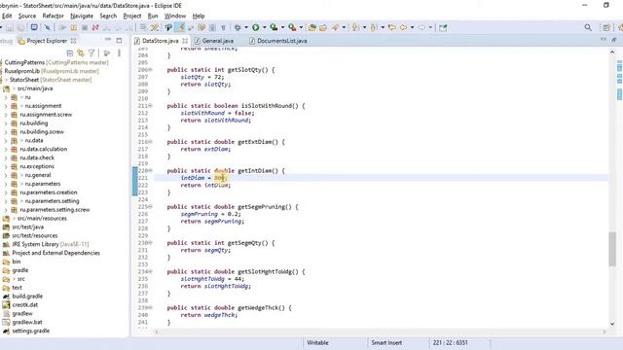Click the Next Annotation icon
Image resolution: width=623 pixels, height=350 pixels.
(354, 27)
